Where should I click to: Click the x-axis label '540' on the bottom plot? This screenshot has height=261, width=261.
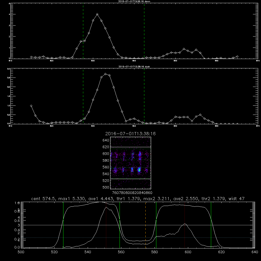click(88, 252)
